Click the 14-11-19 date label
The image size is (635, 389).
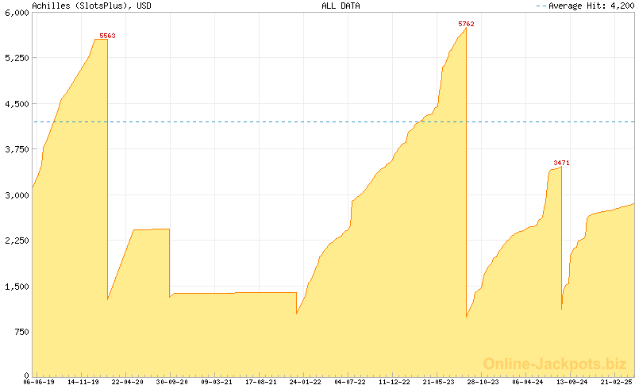coord(83,382)
